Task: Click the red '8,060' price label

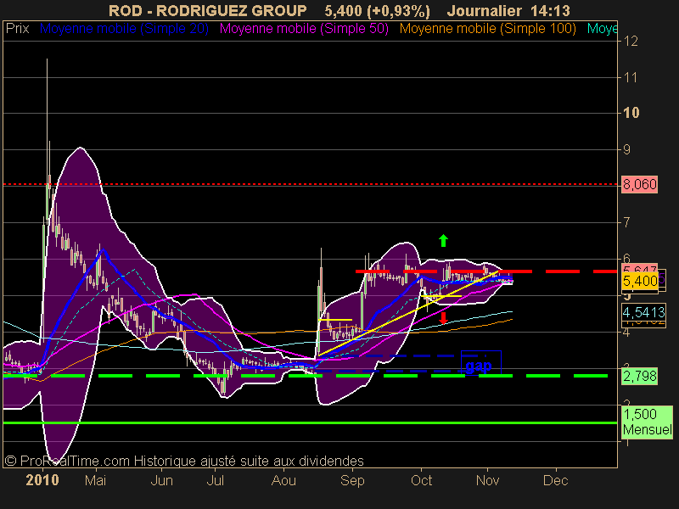Action: [x=640, y=185]
